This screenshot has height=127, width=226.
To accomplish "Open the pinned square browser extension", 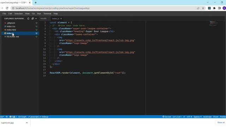I will click(209, 8).
